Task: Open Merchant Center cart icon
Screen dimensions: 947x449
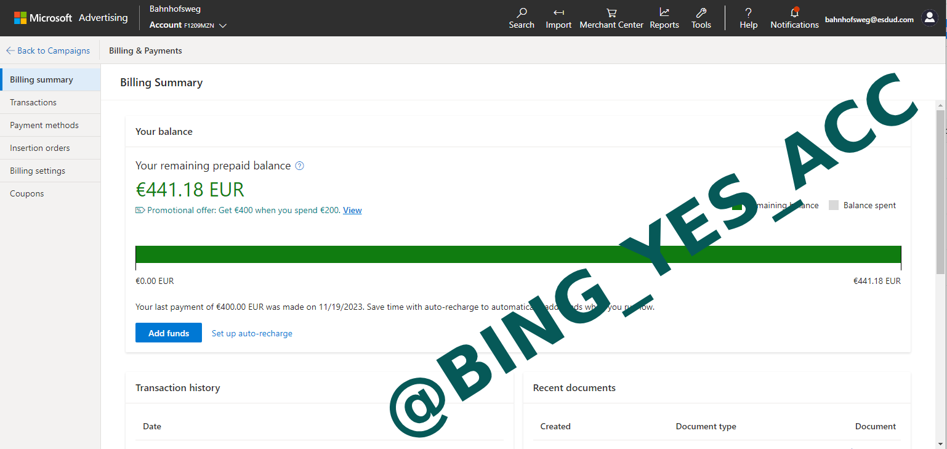Action: [x=611, y=13]
